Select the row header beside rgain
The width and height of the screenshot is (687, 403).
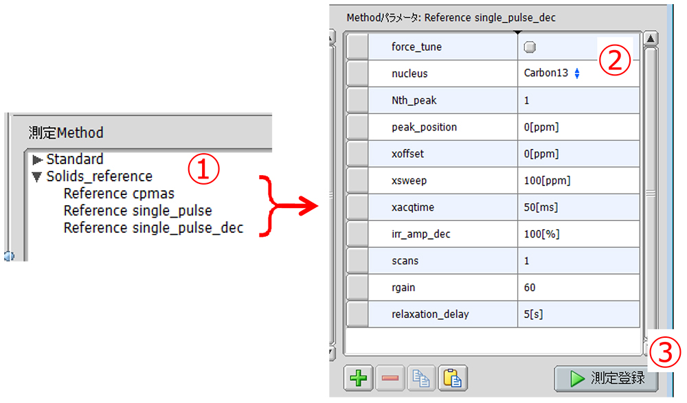[357, 288]
